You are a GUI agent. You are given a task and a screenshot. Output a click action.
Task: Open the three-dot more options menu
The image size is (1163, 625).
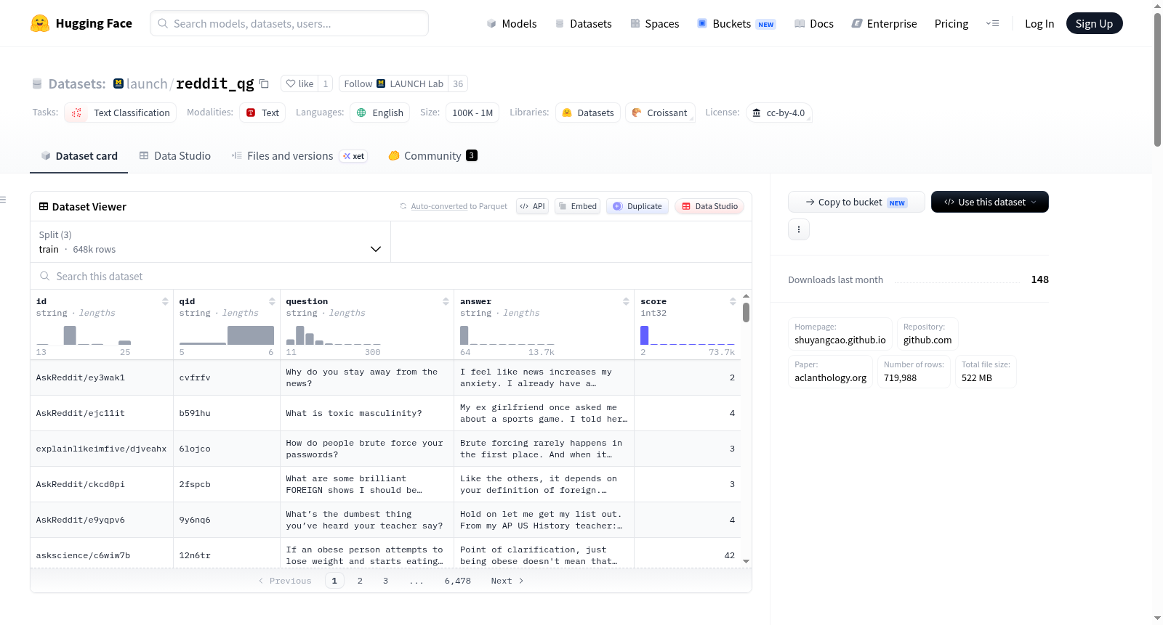point(799,229)
